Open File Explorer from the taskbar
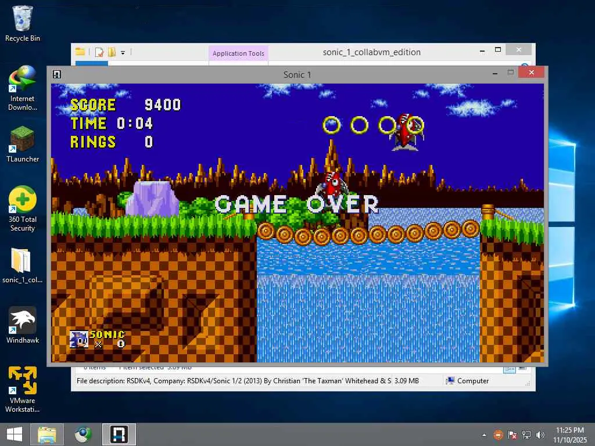 (x=47, y=434)
